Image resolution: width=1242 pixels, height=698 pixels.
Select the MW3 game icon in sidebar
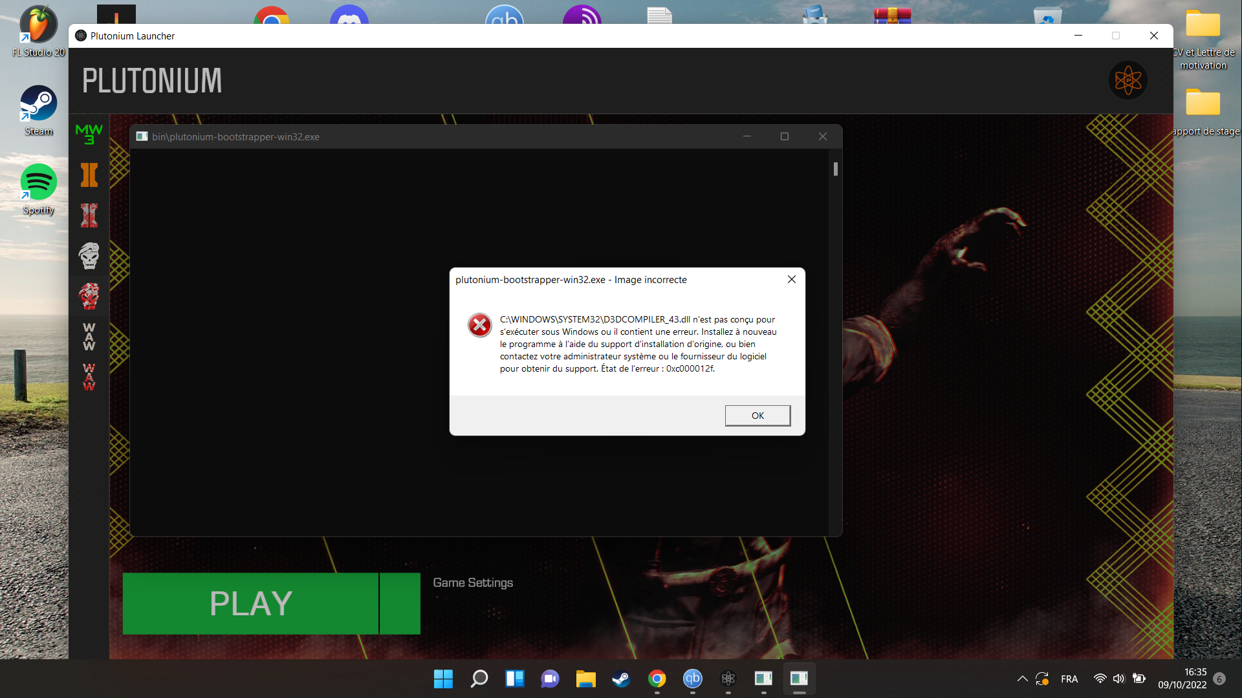pyautogui.click(x=89, y=134)
